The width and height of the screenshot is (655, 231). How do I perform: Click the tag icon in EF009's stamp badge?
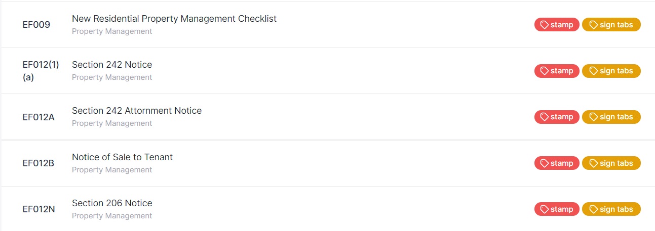[x=545, y=25]
